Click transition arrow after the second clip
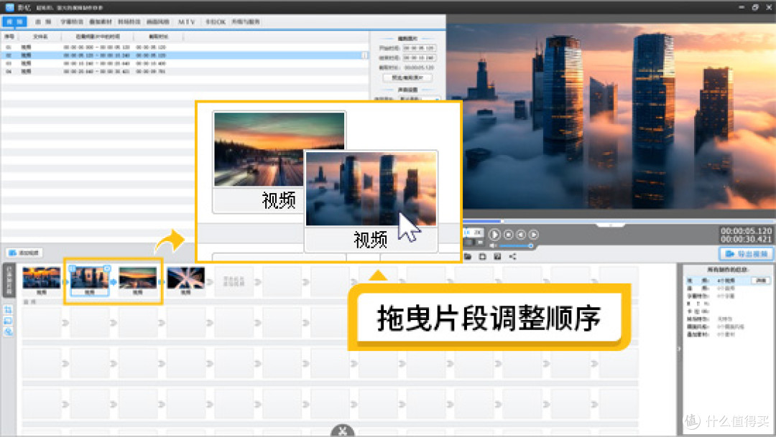This screenshot has height=437, width=776. click(x=114, y=282)
